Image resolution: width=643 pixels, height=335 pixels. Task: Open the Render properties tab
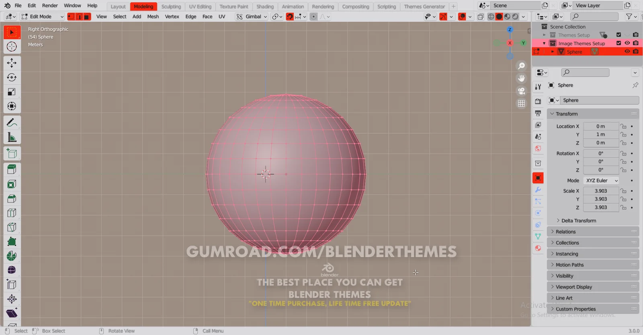[538, 101]
